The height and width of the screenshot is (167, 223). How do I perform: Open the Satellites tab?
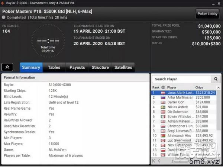123,67
